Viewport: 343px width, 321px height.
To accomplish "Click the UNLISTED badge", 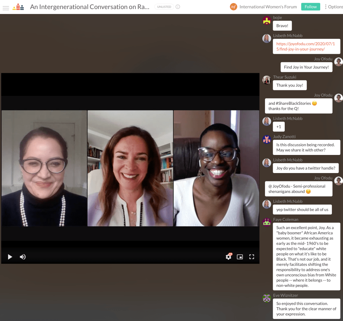I will click(x=164, y=7).
